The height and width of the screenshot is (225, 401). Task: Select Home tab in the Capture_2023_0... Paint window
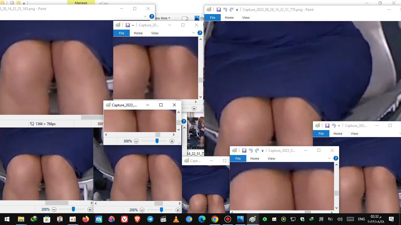(x=255, y=158)
